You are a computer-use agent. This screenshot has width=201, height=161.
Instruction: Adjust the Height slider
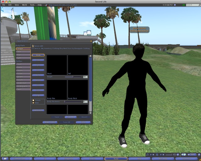pyautogui.click(x=73, y=77)
